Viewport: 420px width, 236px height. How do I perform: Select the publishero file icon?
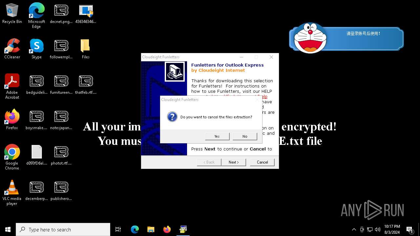61,190
